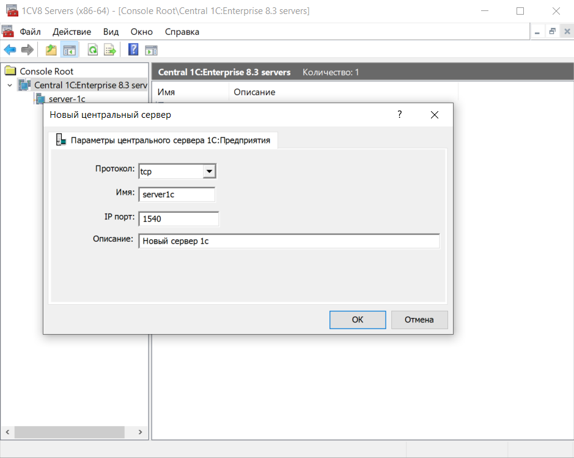
Task: Click the server-1c tree item icon
Action: 40,99
